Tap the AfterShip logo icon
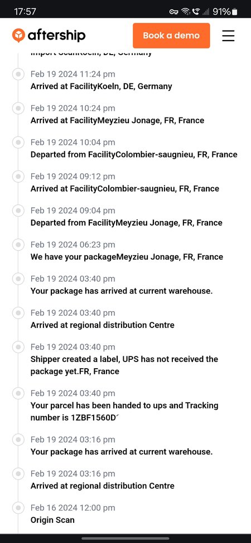251x543 pixels. tap(18, 35)
